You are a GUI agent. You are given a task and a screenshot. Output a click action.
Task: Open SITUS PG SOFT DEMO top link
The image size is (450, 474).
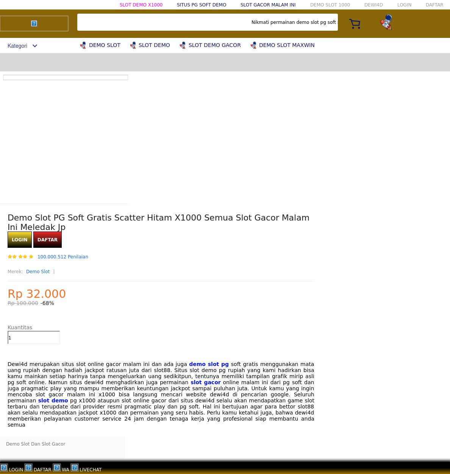click(x=202, y=5)
